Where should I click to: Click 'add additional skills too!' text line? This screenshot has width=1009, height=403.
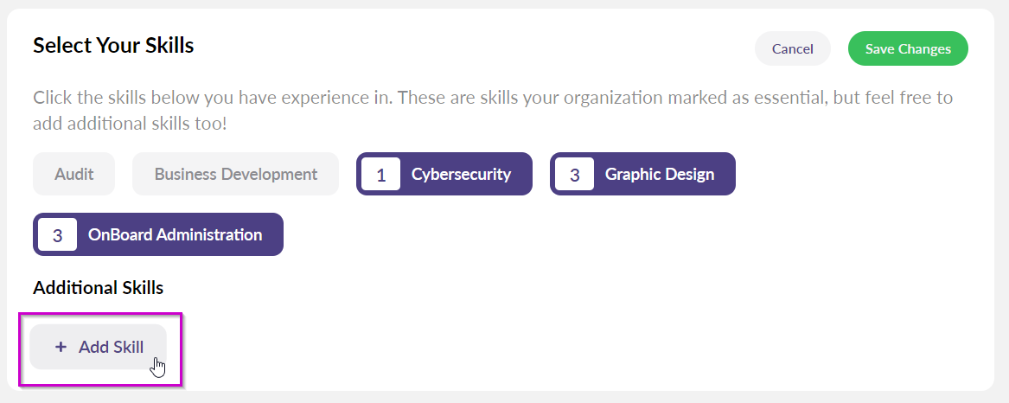point(130,123)
